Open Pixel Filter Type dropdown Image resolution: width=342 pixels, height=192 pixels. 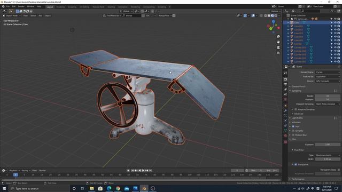click(328, 155)
